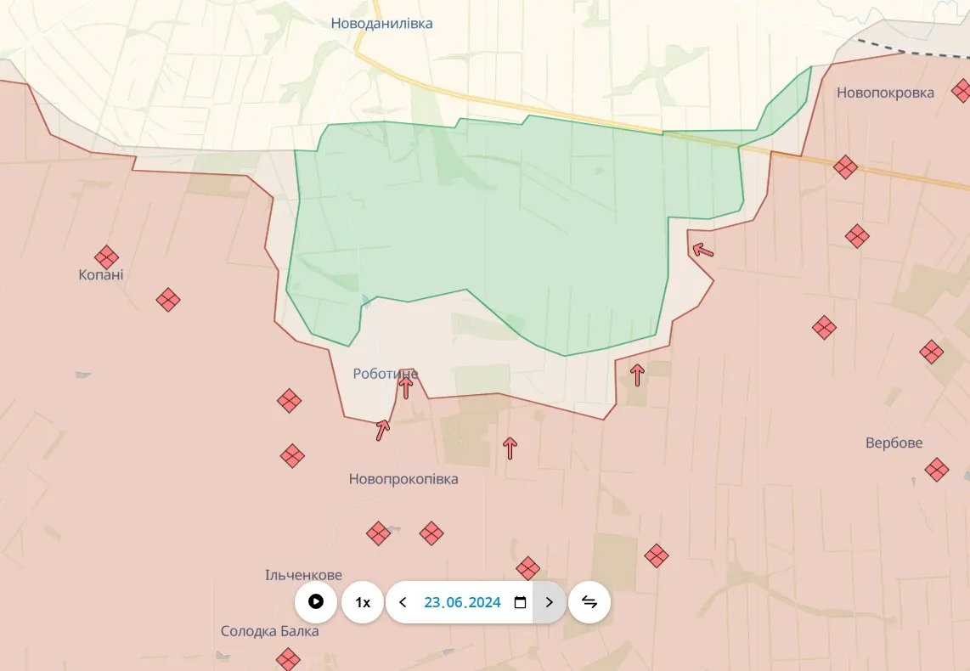Select the unit marker above Копані label
The width and height of the screenshot is (970, 671).
106,257
